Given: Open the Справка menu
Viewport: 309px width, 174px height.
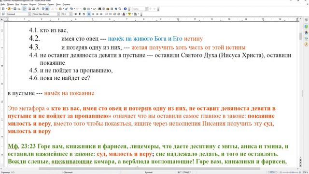Looking at the screenshot, I should coord(66,4).
